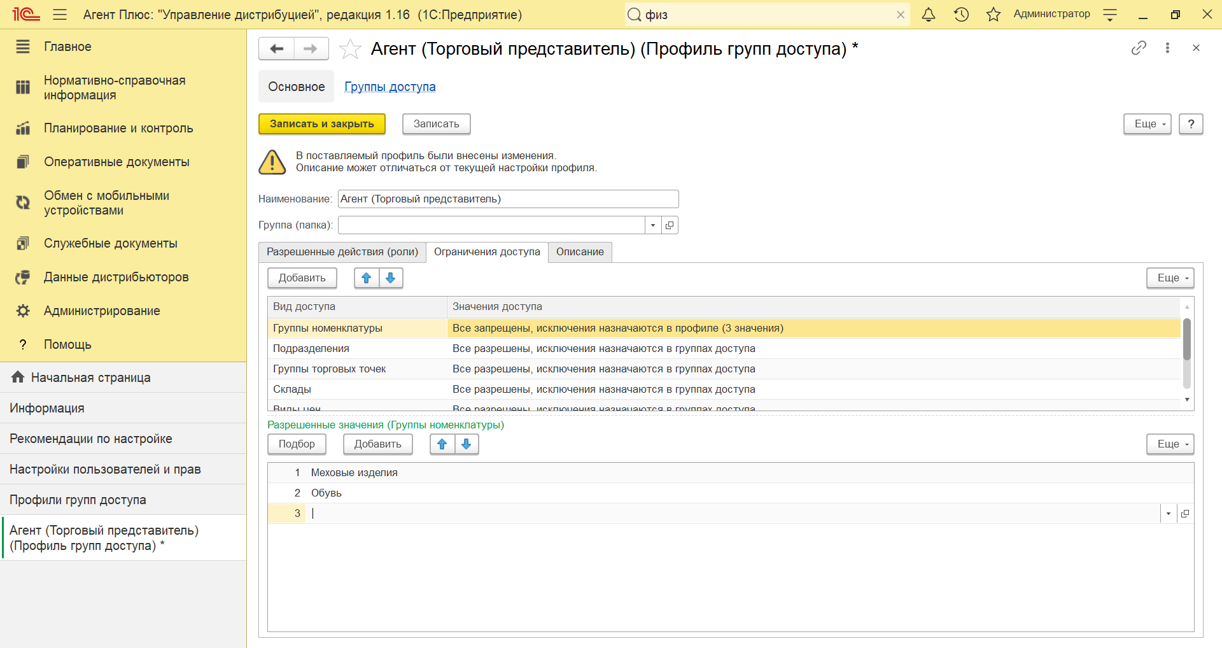Copy link to this object icon
The image size is (1222, 648).
(1139, 48)
